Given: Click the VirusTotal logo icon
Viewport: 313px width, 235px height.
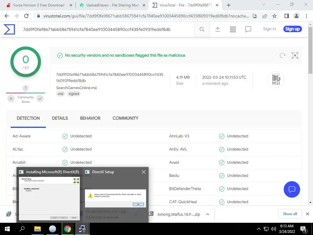Looking at the screenshot, I should coord(9,29).
